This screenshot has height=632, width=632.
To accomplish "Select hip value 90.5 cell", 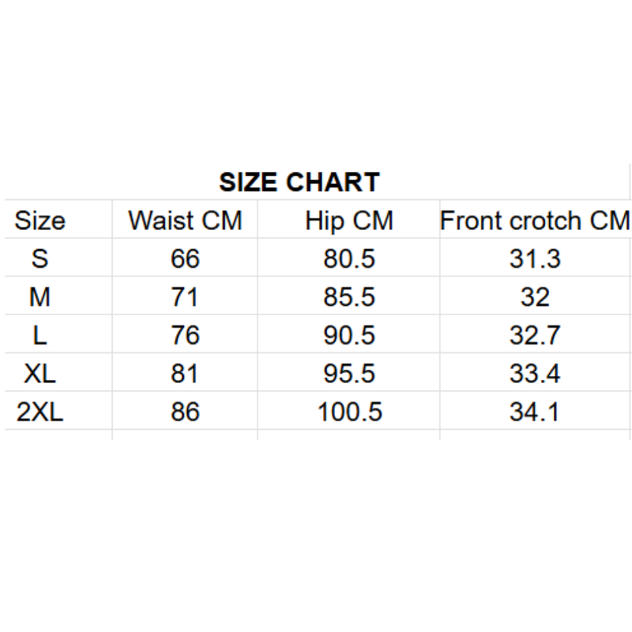I will click(349, 335).
